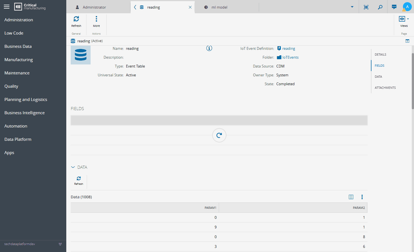
Task: Jump to ATTACHMENTS section
Action: 385,88
